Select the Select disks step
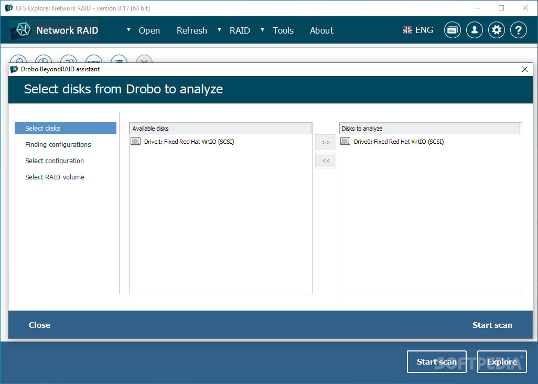The width and height of the screenshot is (538, 384). click(66, 129)
